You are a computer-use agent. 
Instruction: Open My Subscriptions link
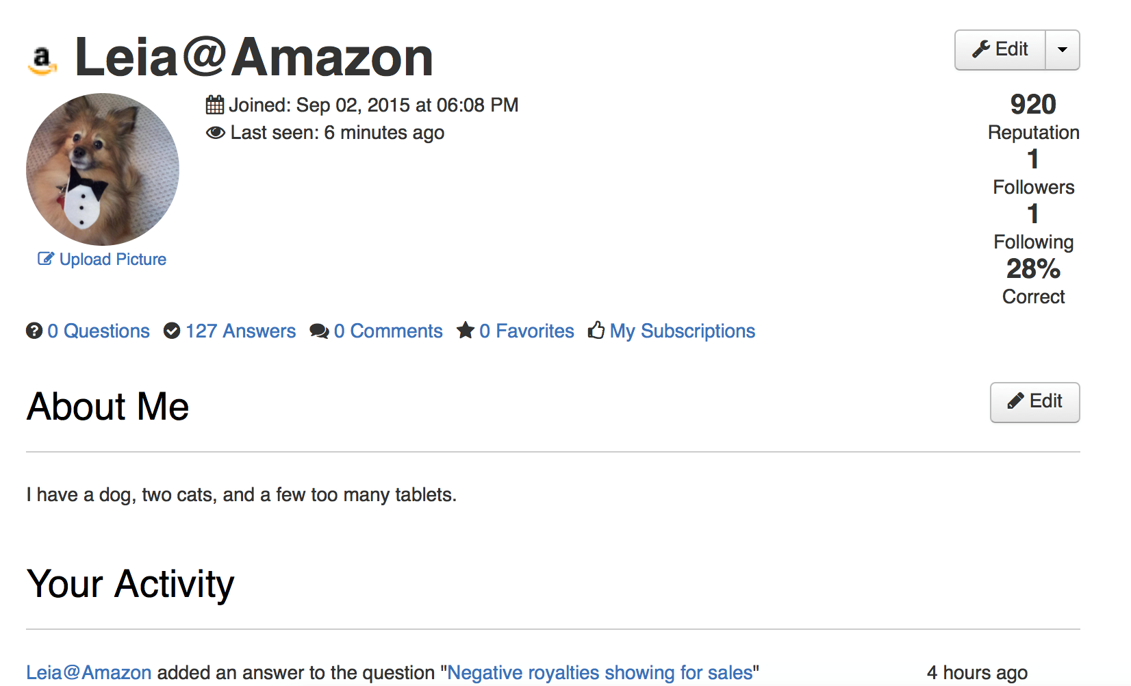pyautogui.click(x=683, y=331)
